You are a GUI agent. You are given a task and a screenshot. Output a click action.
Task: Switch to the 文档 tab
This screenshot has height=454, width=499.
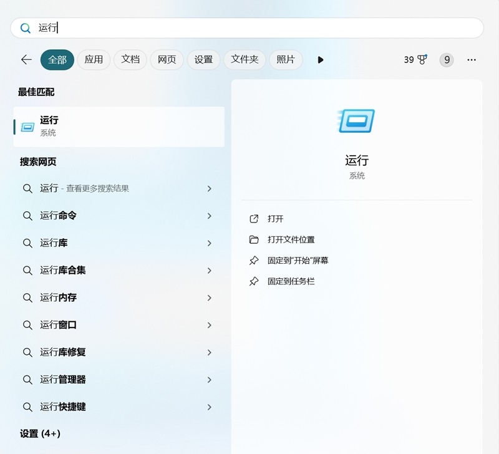[x=130, y=59]
